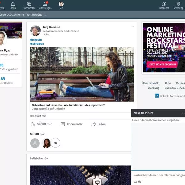Click the insert image icon in message
Viewport: 185px width, 185px height.
[135, 182]
